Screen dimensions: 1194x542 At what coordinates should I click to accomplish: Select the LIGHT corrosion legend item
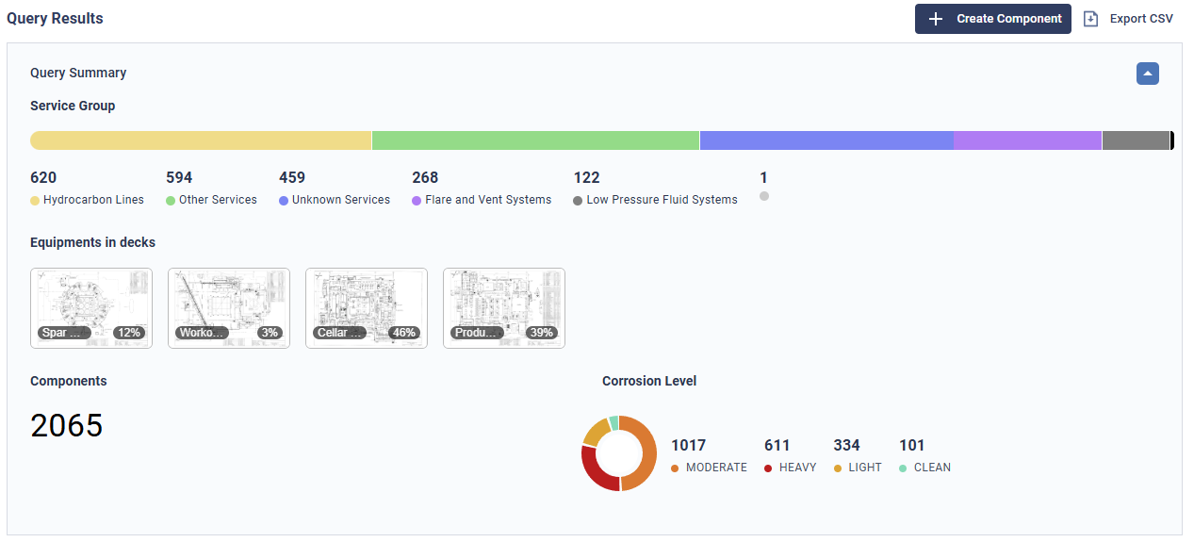click(864, 468)
